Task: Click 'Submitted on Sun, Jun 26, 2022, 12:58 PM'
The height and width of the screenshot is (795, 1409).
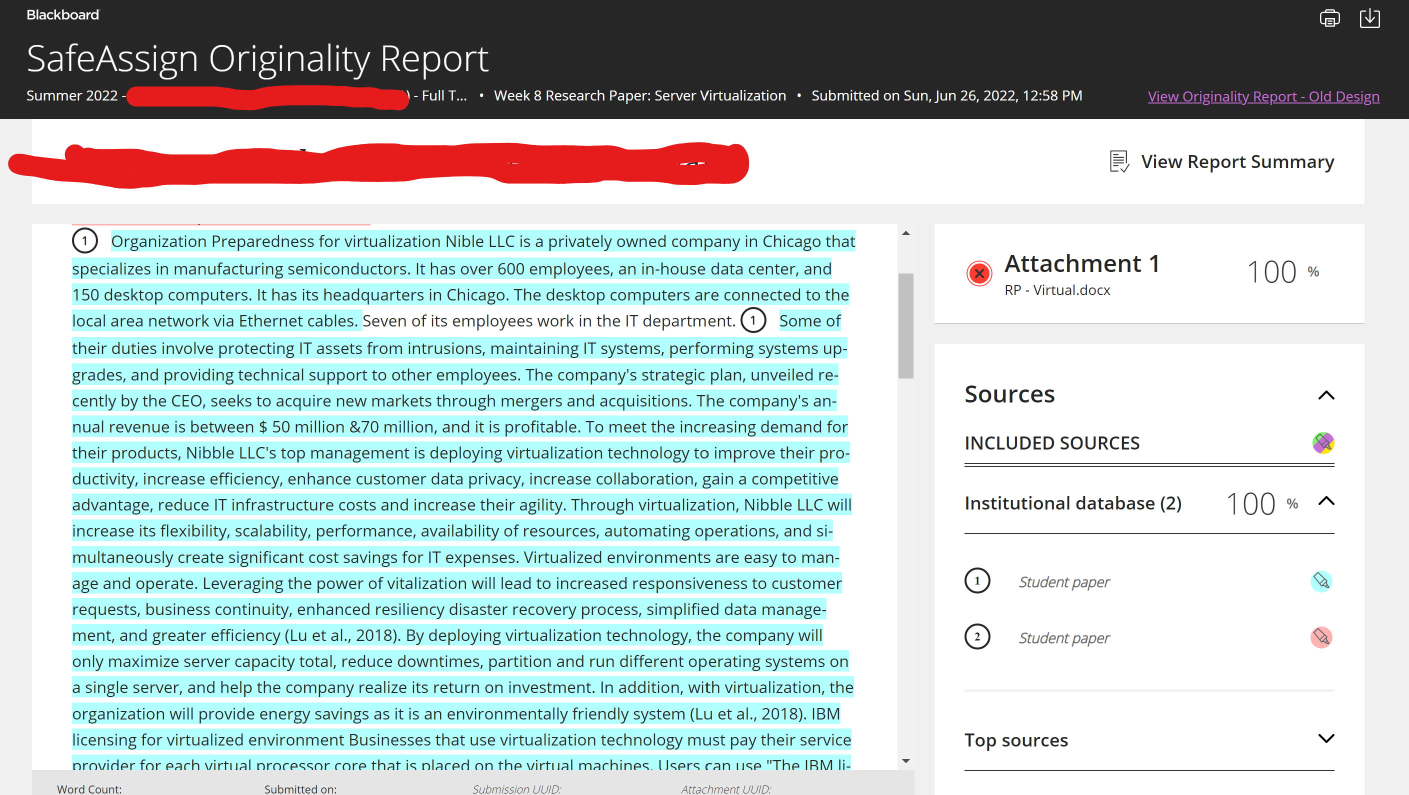Action: click(946, 96)
